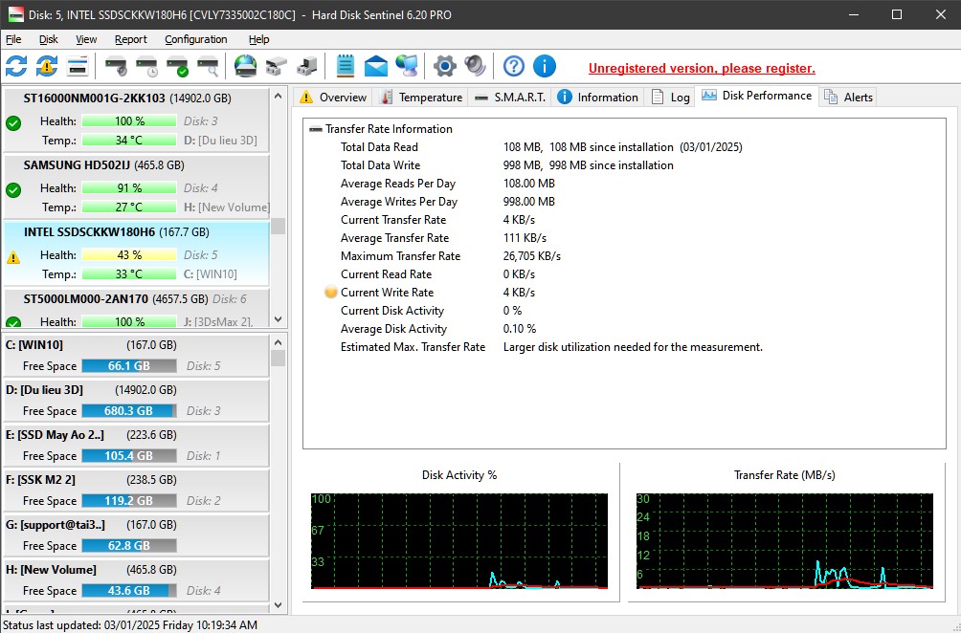This screenshot has width=961, height=633.
Task: Send report using the envelope toolbar icon
Action: pos(374,66)
